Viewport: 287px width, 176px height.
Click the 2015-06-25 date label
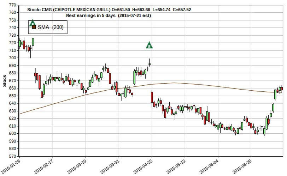pos(242,166)
